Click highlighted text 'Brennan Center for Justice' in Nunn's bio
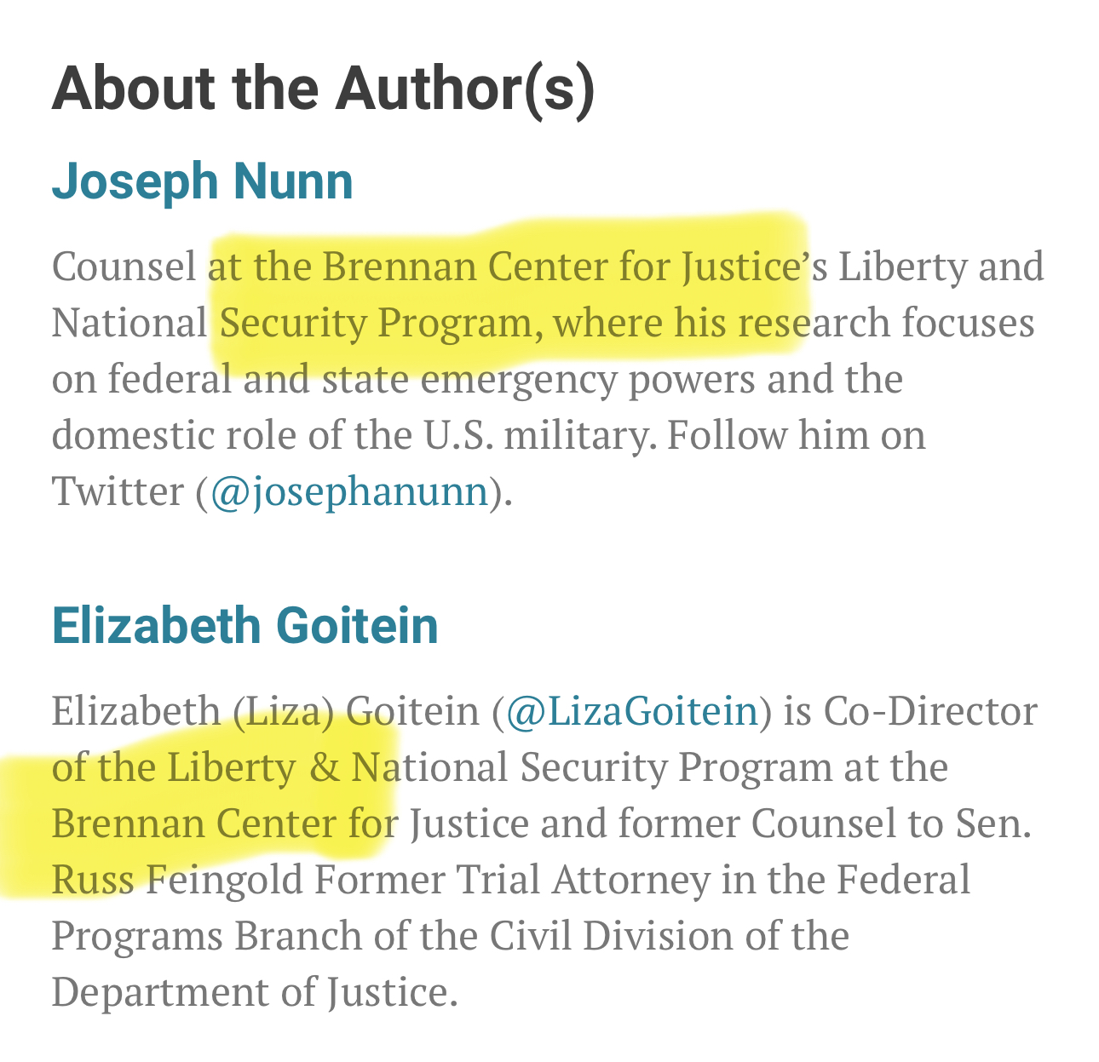 [x=559, y=267]
